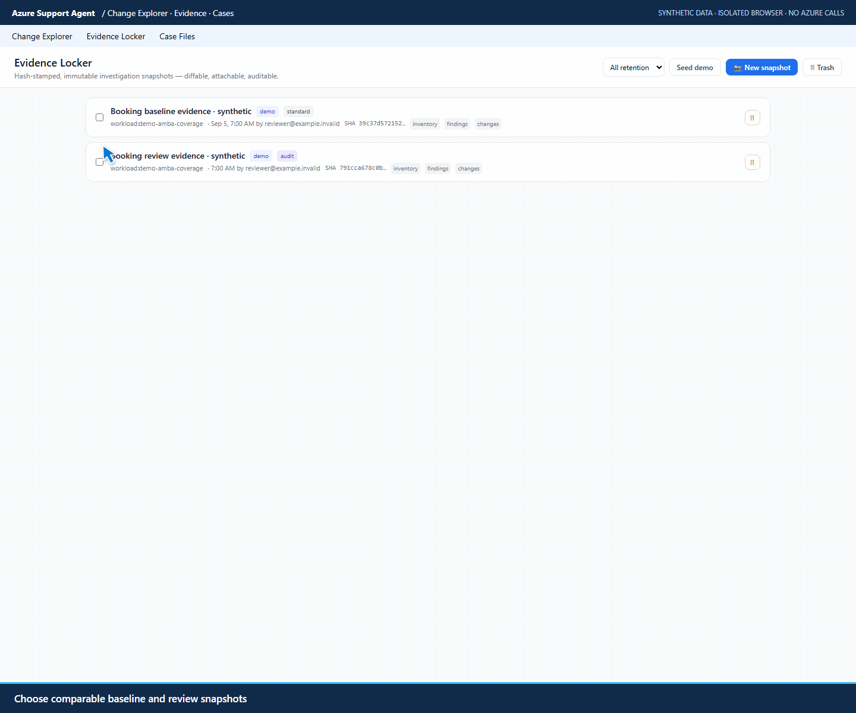Go to the Change Explorer tab
The image size is (856, 713).
[42, 36]
